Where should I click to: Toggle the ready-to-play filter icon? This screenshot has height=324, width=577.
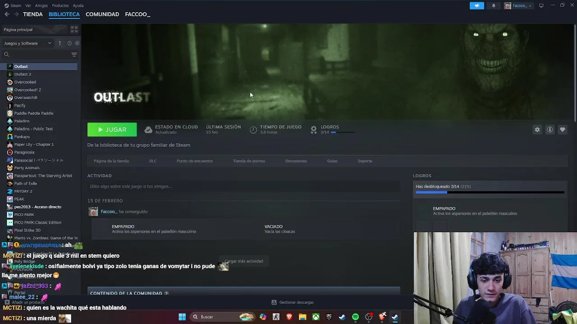(77, 43)
